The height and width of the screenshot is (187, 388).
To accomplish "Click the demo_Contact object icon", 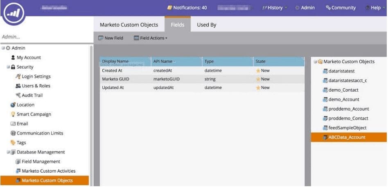I will pos(325,90).
